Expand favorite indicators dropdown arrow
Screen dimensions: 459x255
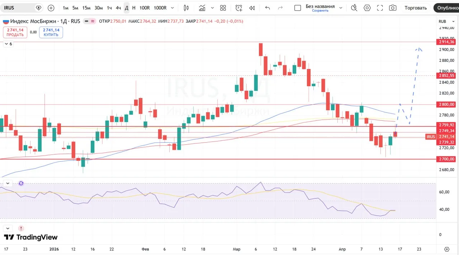tap(212, 8)
